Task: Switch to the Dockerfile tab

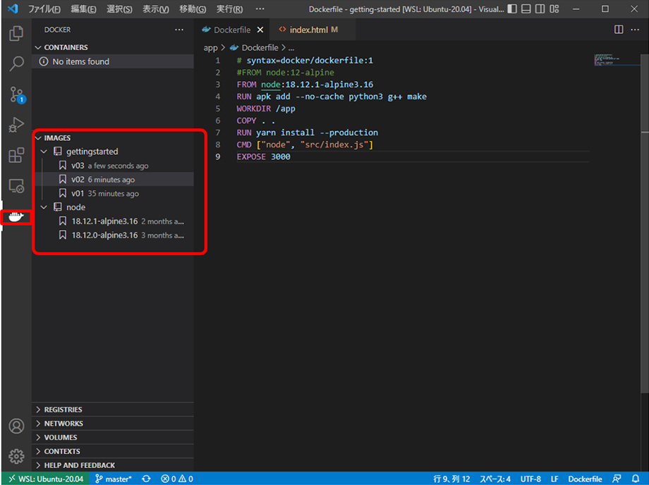Action: point(232,30)
